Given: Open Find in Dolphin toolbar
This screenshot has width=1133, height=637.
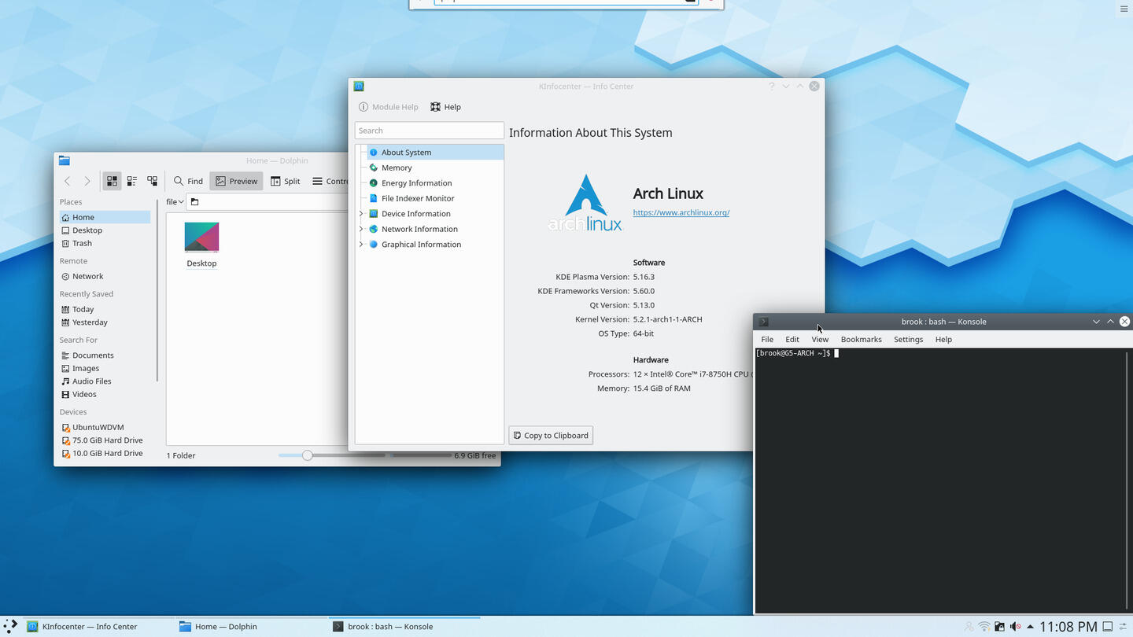Looking at the screenshot, I should (x=188, y=181).
